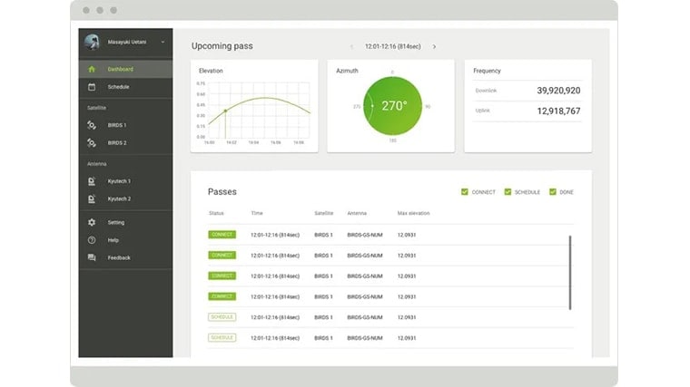
Task: Open the Feedback menu item
Action: coord(118,258)
